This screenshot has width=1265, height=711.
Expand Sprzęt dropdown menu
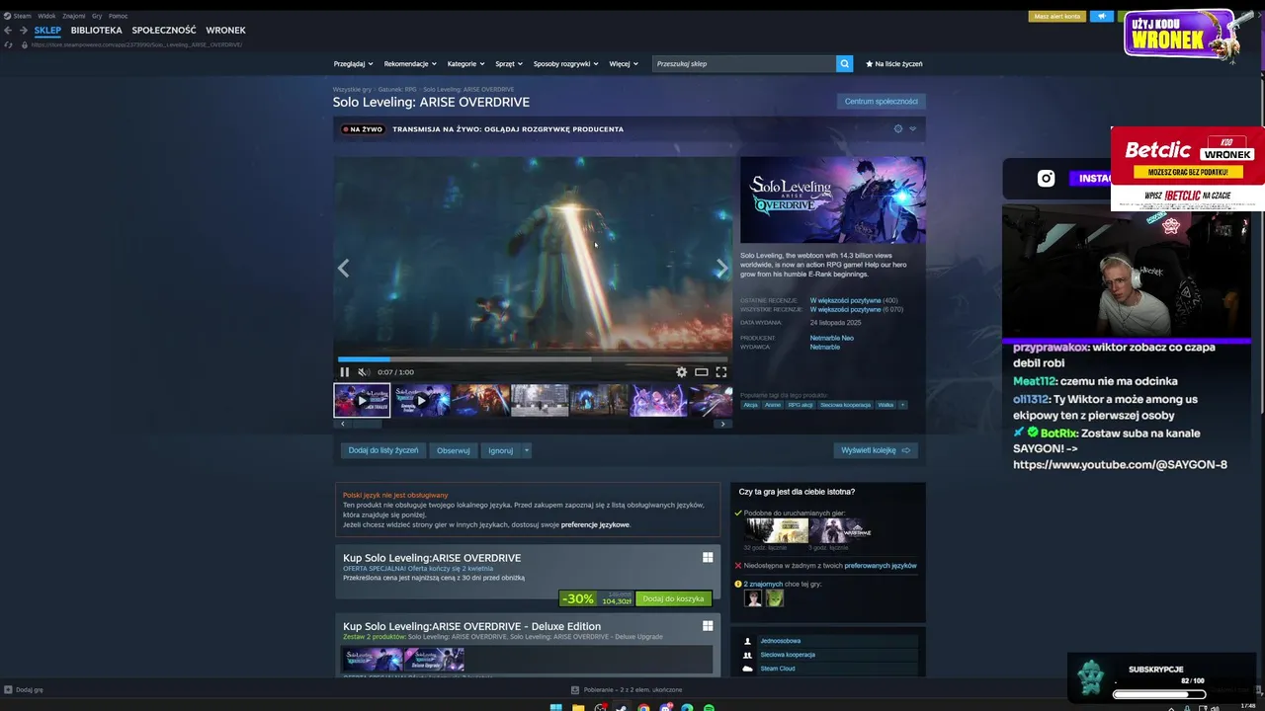point(510,63)
